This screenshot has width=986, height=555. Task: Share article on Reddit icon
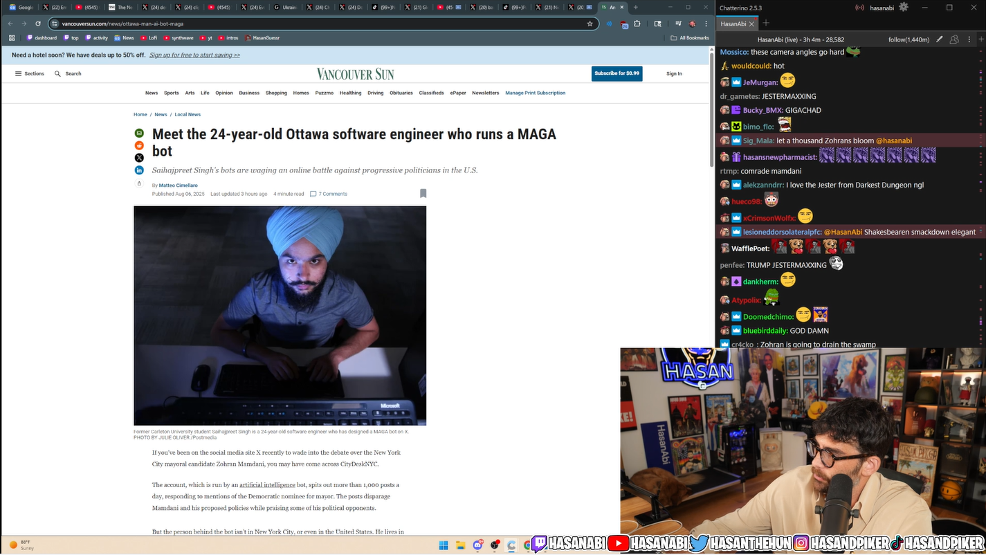(139, 145)
